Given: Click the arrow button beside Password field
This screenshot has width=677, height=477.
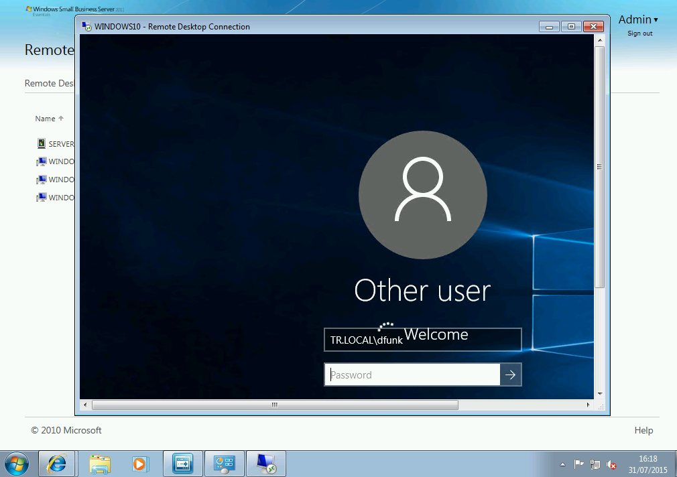Looking at the screenshot, I should 511,375.
